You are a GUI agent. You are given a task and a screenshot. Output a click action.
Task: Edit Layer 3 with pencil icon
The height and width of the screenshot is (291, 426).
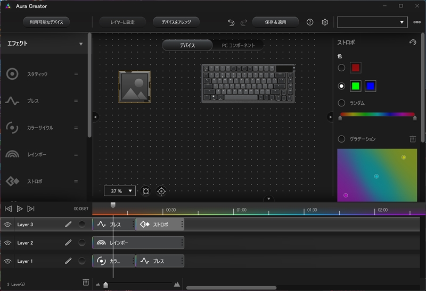point(68,224)
